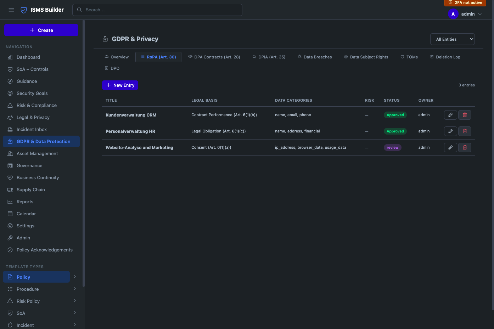The width and height of the screenshot is (494, 329).
Task: Switch to the Overview tab
Action: (117, 57)
